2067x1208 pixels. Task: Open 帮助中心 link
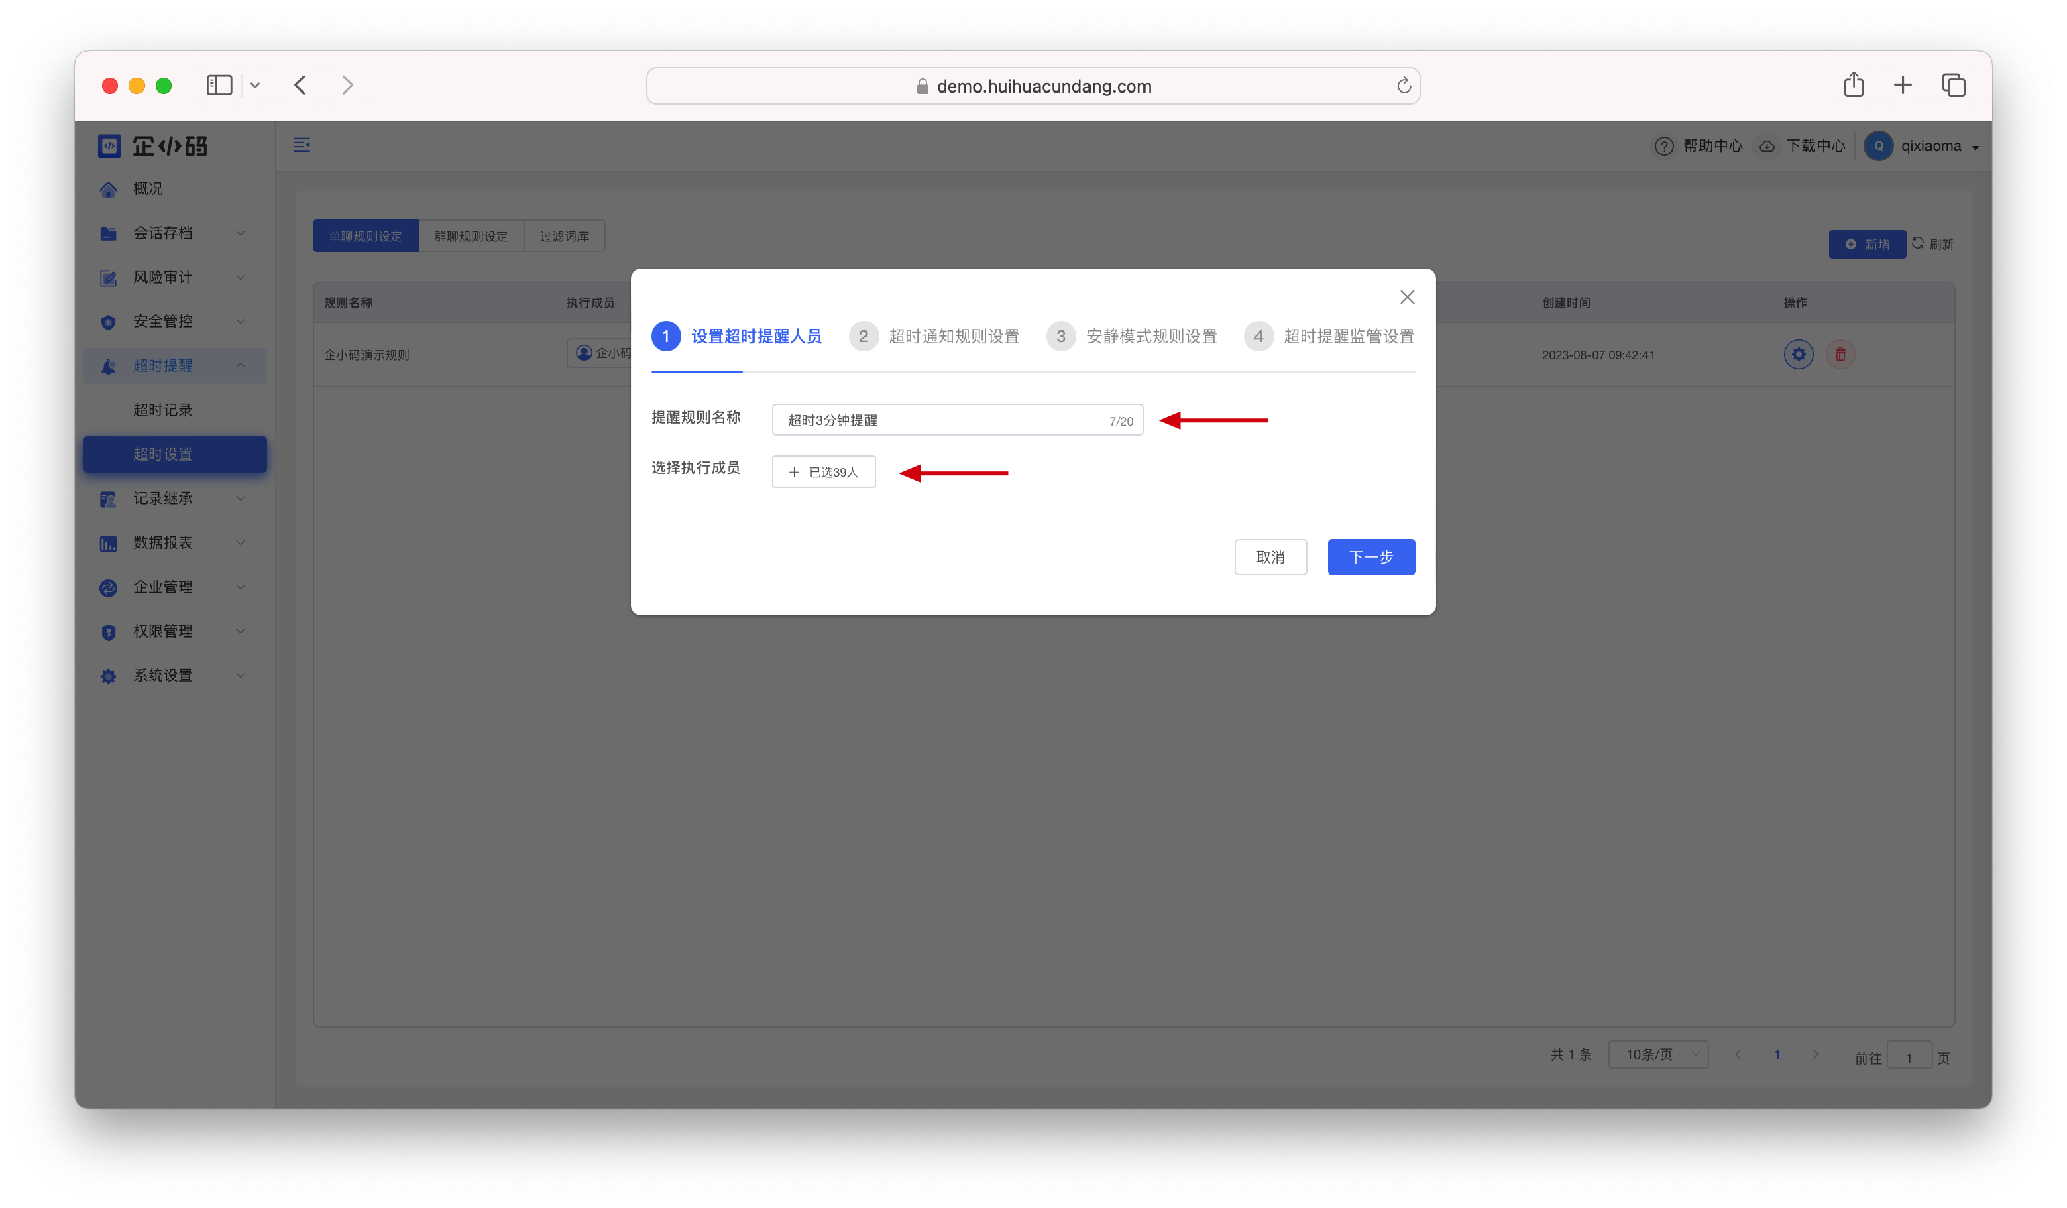tap(1713, 146)
